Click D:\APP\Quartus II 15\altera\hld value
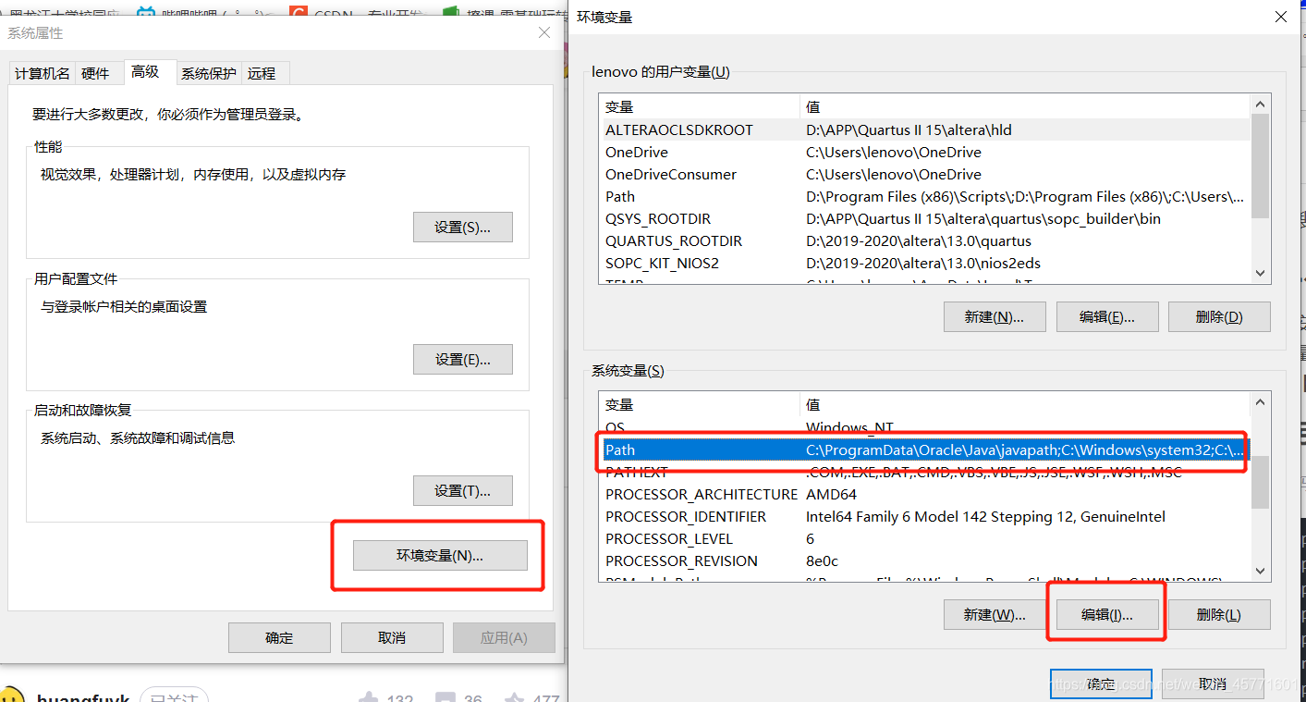Screen dimensions: 1306x702 (x=909, y=130)
